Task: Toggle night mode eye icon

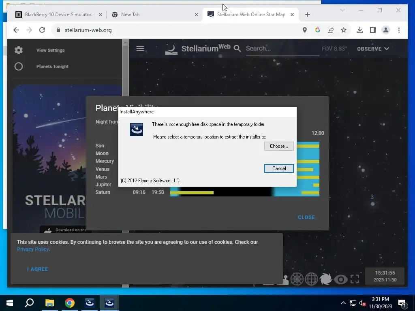Action: tap(340, 279)
